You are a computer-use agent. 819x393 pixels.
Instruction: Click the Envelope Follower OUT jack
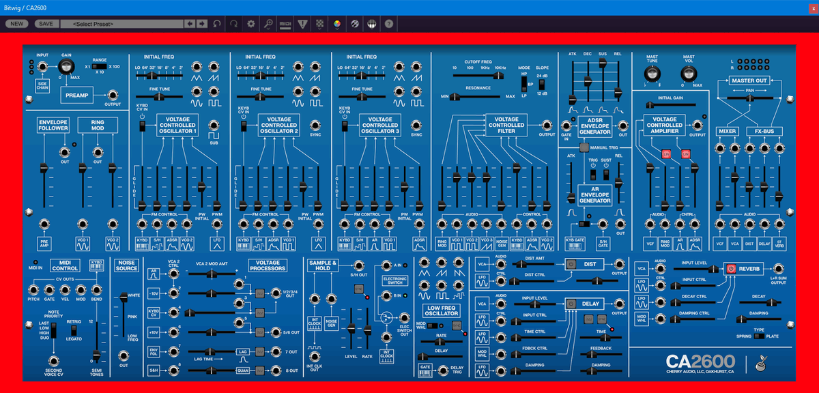(64, 152)
